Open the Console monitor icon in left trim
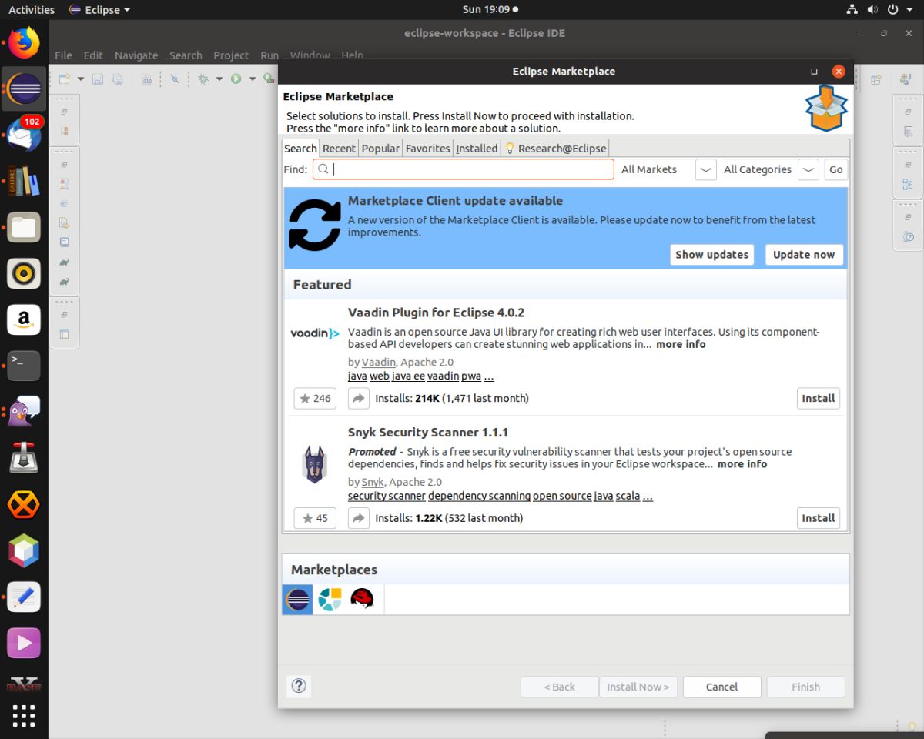Screen dimensions: 924x739 tap(65, 242)
